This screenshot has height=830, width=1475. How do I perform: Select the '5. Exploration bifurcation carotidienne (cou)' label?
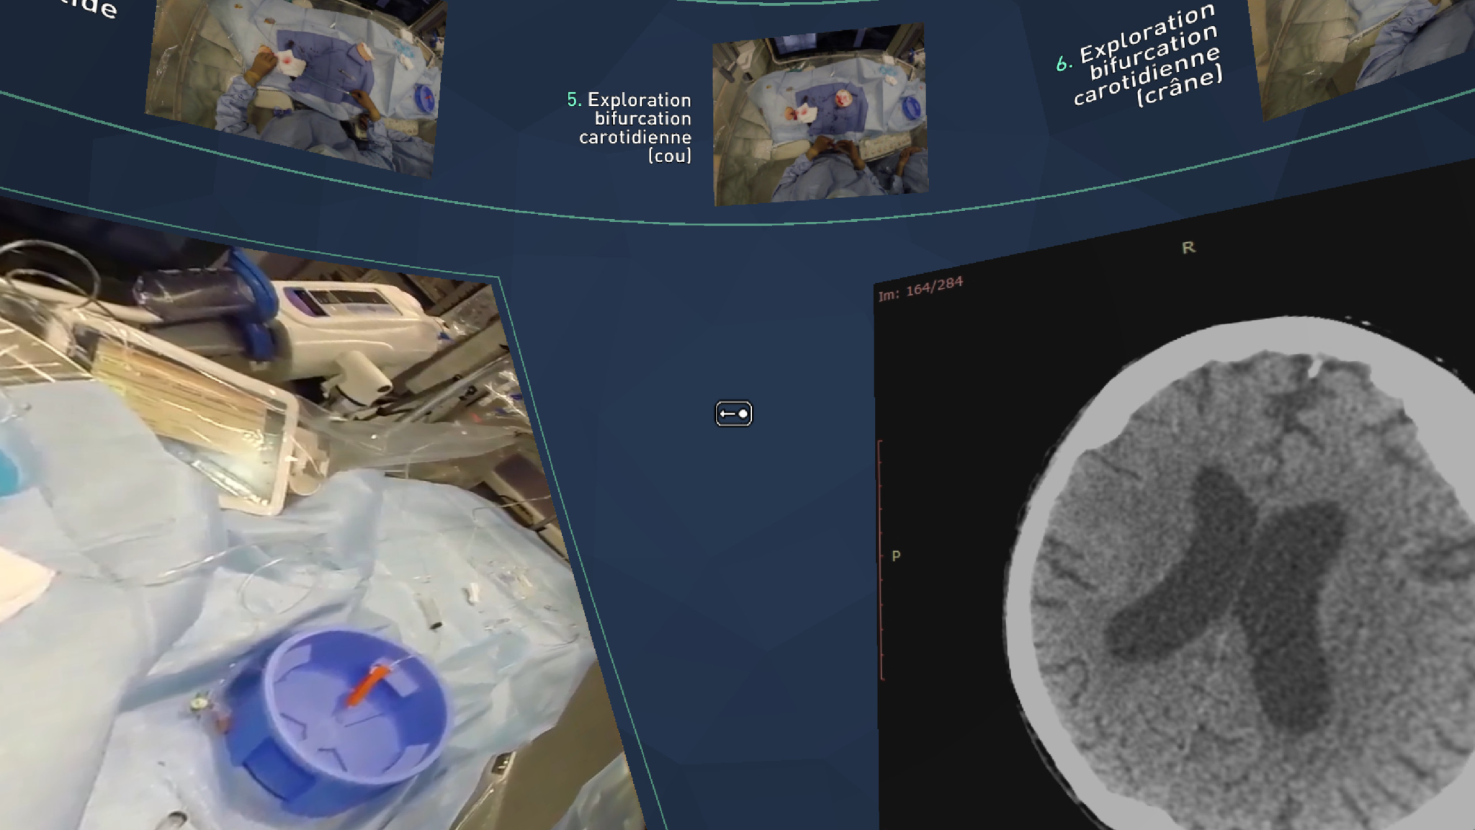point(629,128)
